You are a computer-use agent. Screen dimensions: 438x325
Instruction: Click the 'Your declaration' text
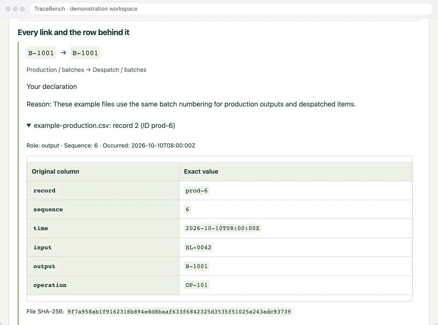pyautogui.click(x=52, y=87)
